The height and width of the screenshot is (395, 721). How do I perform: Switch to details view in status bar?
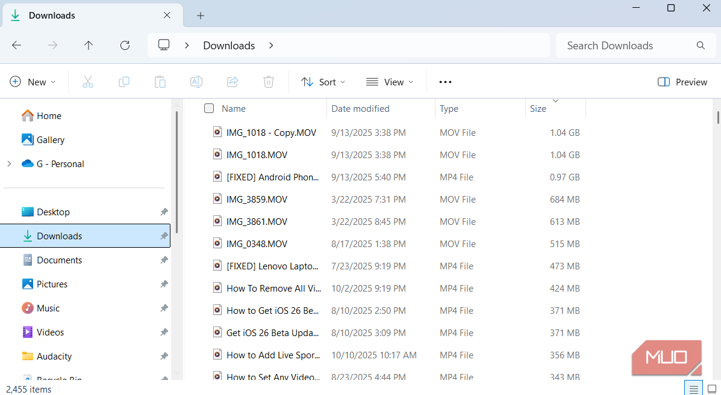694,389
